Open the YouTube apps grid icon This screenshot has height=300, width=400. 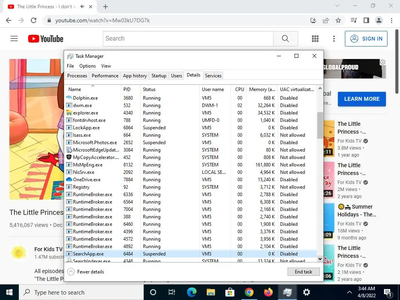(315, 39)
